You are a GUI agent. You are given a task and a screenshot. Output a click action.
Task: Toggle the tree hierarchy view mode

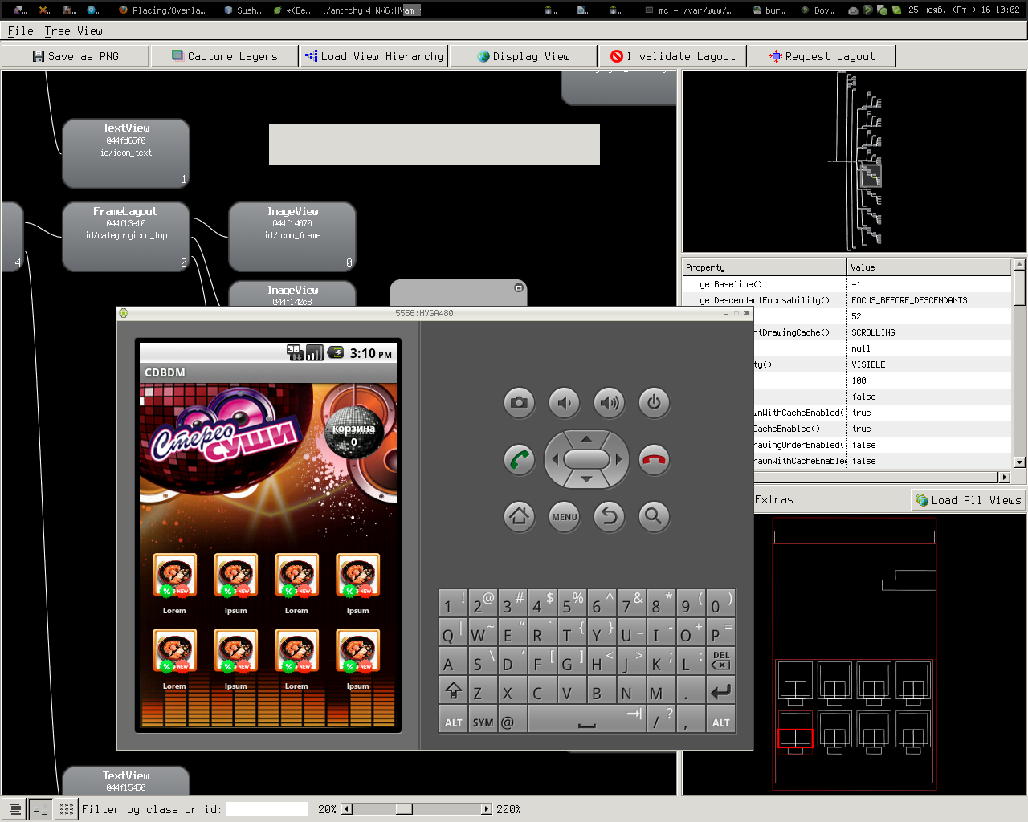[41, 809]
